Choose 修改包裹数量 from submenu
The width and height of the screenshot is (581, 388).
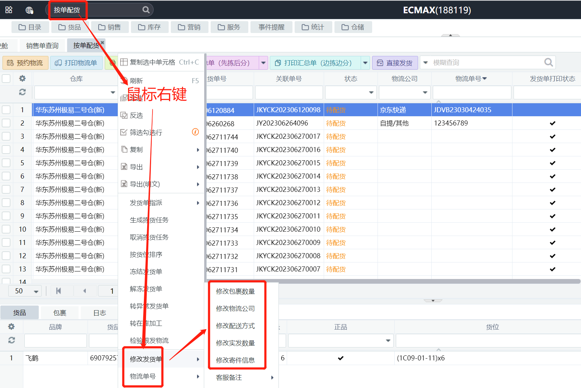(235, 291)
